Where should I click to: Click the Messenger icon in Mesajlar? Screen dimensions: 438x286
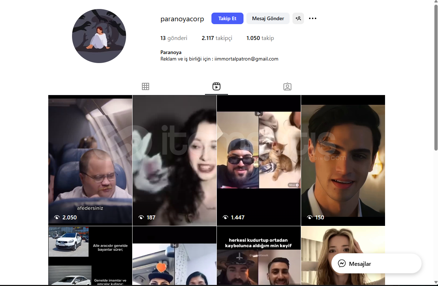342,264
